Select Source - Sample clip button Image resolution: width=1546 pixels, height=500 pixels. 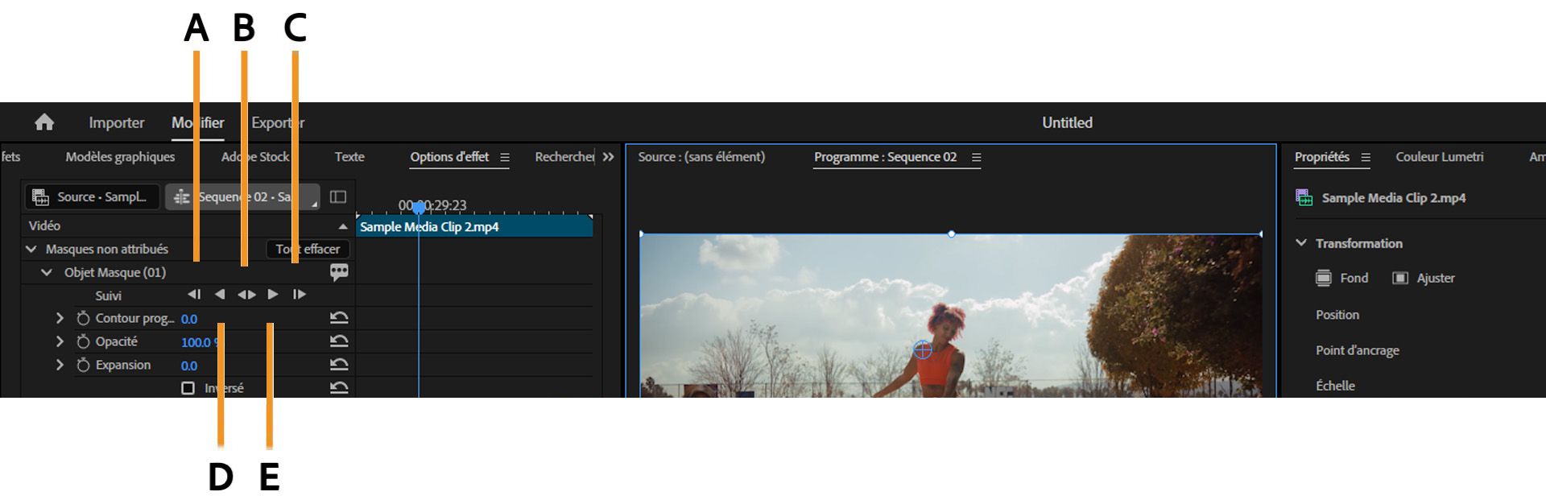click(92, 196)
